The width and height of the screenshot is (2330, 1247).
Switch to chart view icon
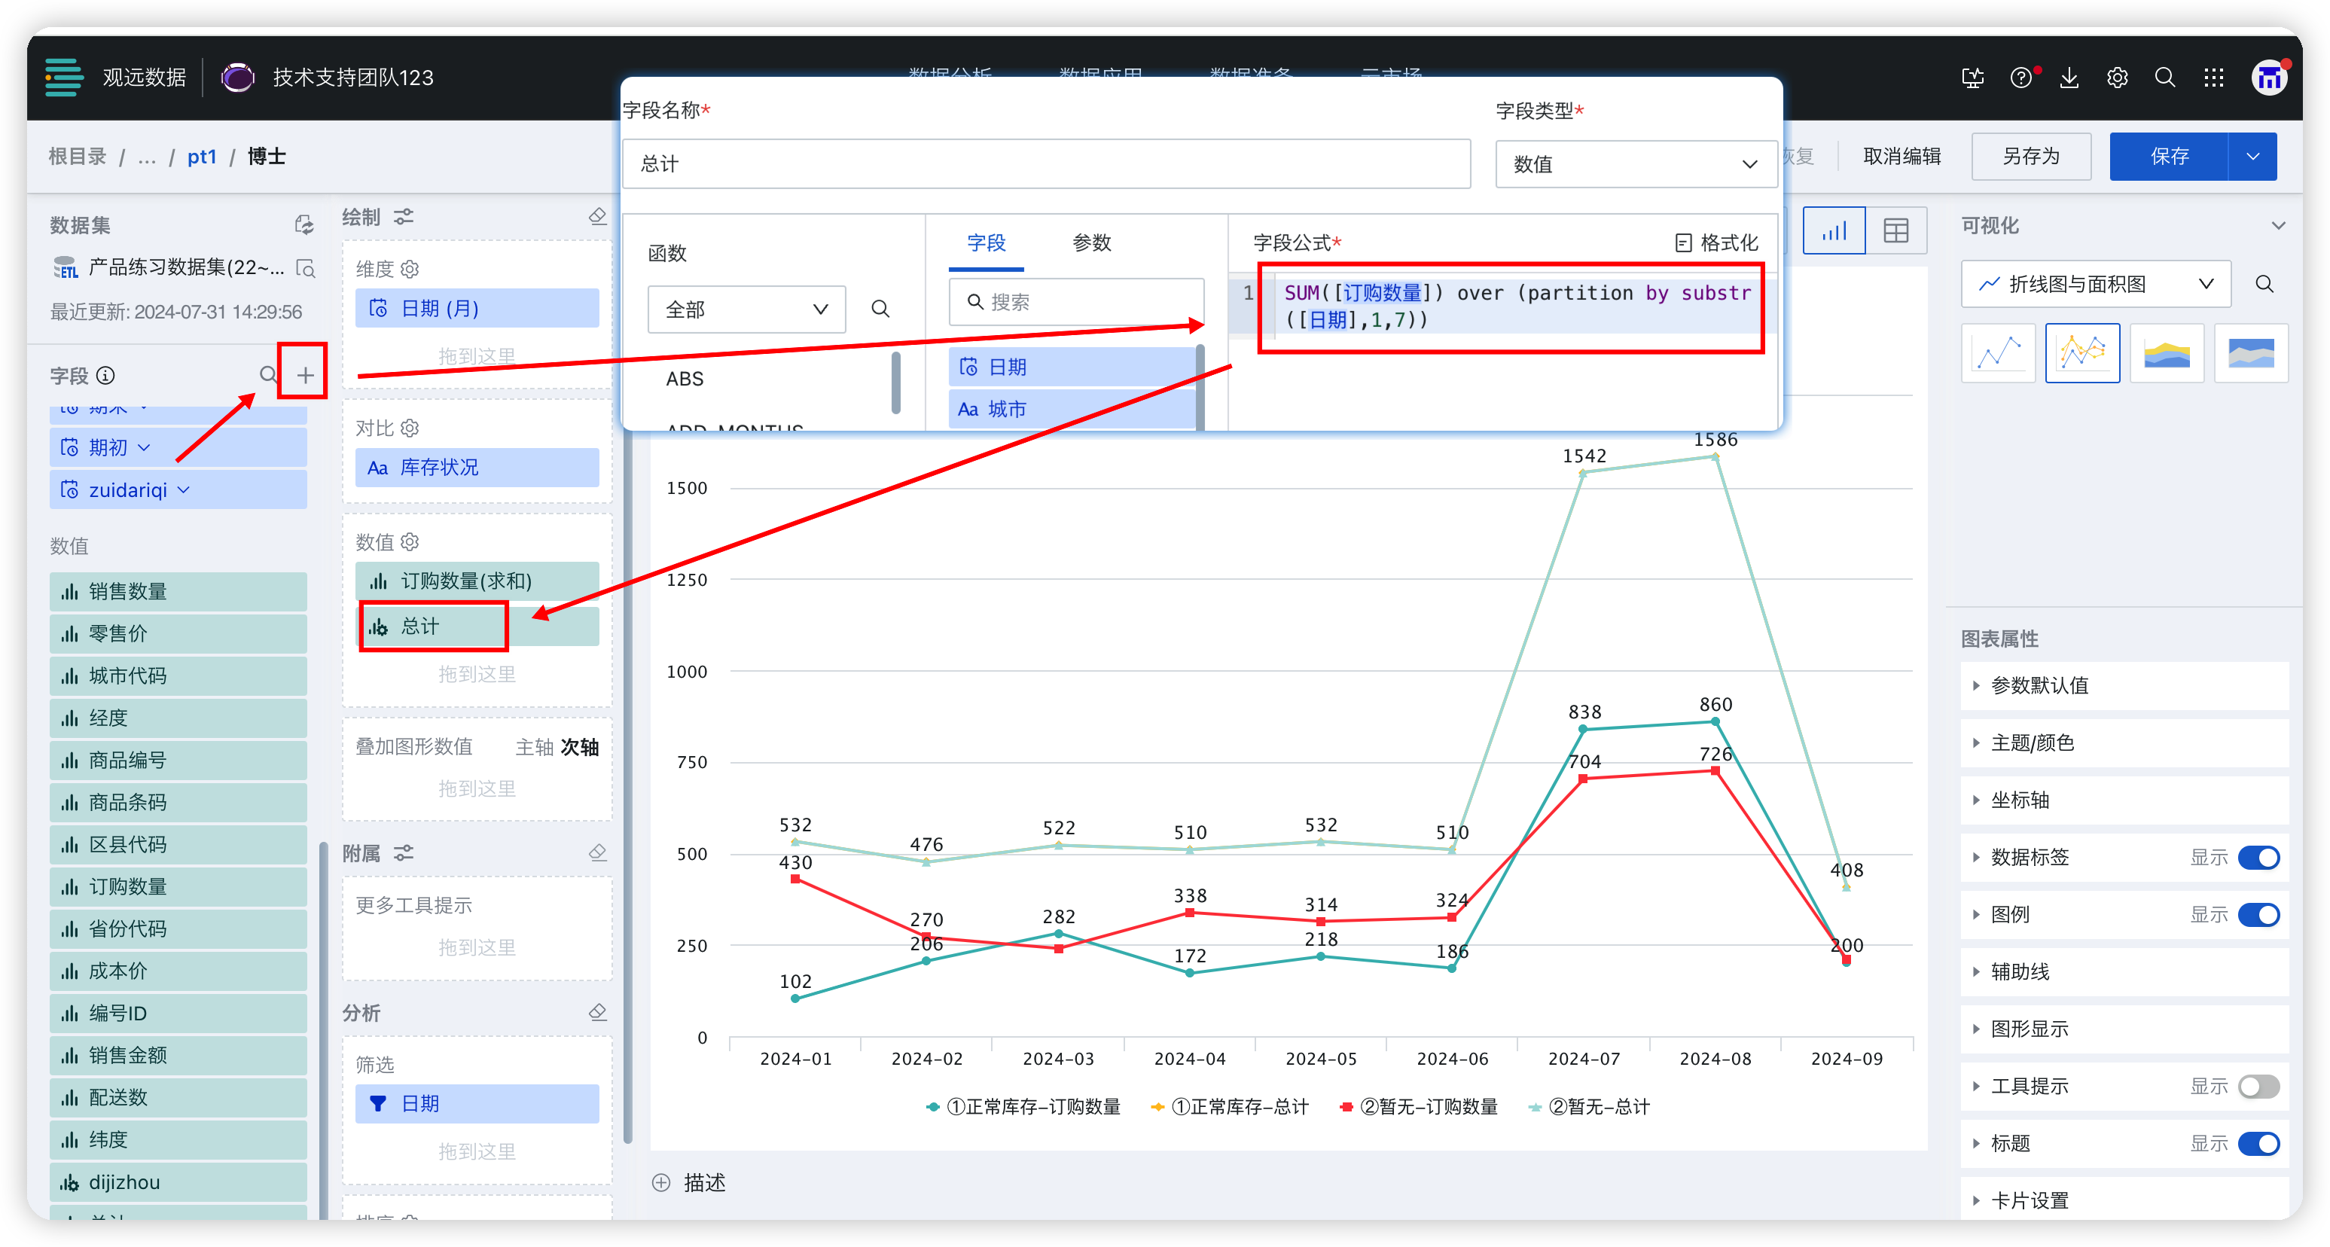click(x=1834, y=230)
